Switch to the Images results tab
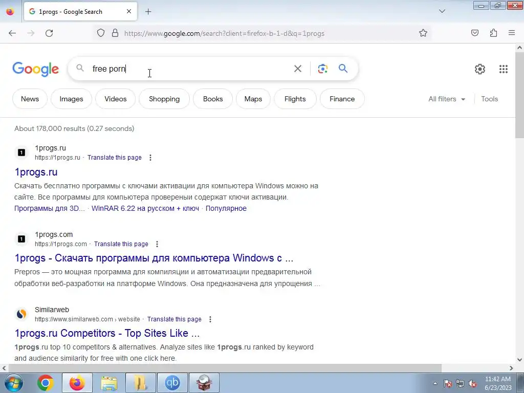524x393 pixels. [x=71, y=99]
